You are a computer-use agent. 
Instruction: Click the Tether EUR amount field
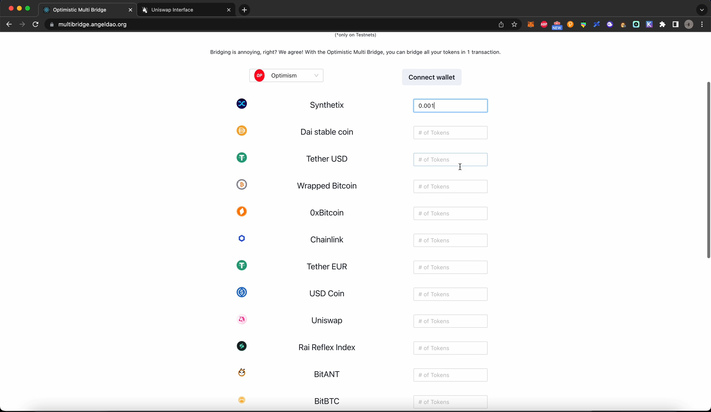pos(450,267)
